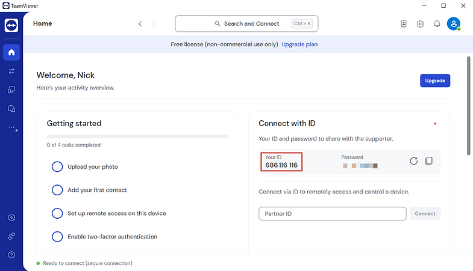Click the Getting started heading
Screen dimensions: 473x271
(74, 123)
